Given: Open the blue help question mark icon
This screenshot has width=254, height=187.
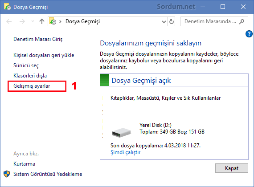Looking at the screenshot, I should 249,34.
